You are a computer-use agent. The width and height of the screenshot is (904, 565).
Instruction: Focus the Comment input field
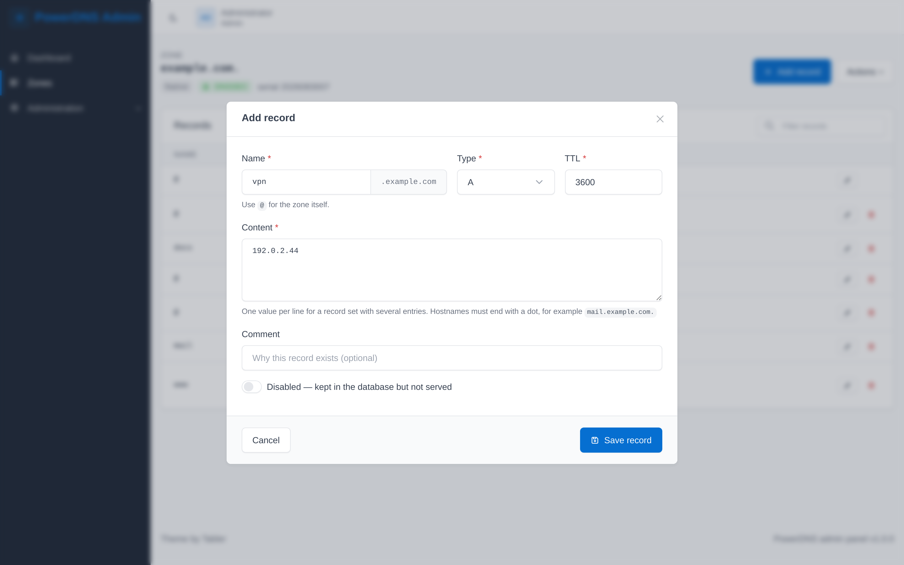click(x=452, y=358)
